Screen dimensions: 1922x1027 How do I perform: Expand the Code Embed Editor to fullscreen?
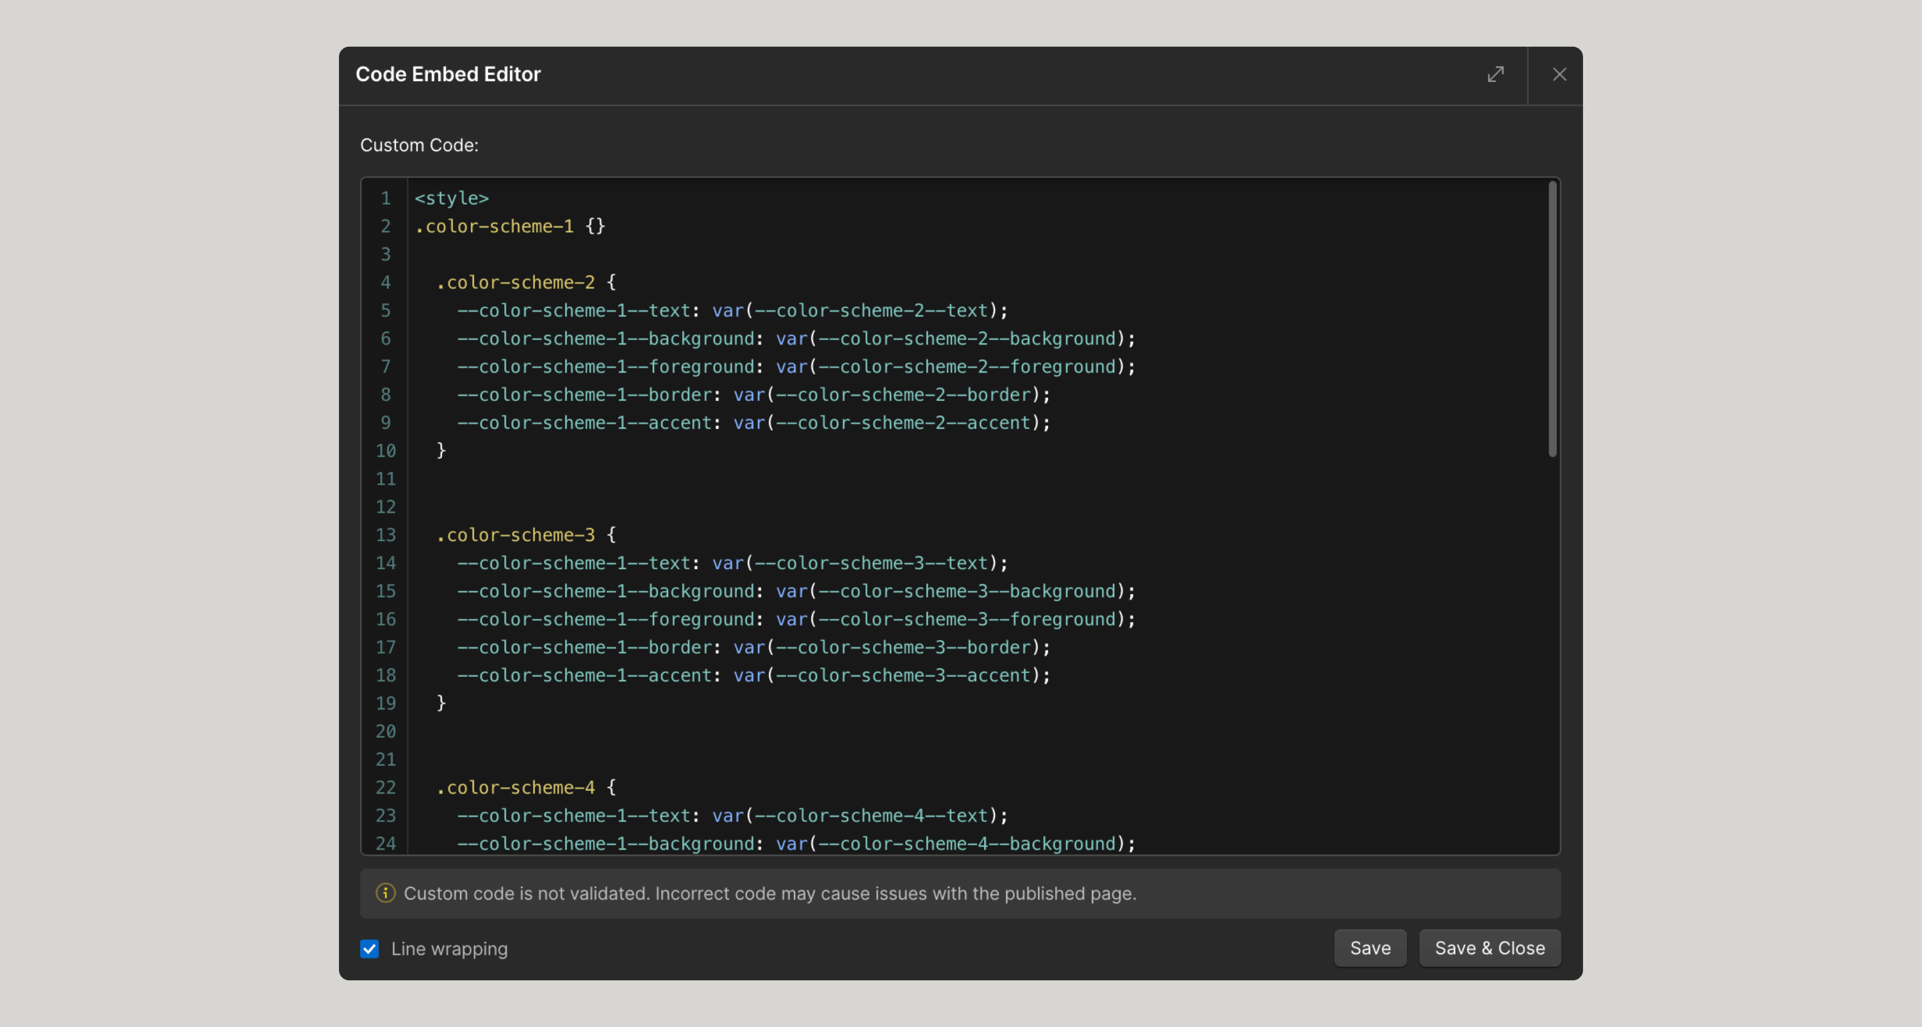(x=1495, y=74)
